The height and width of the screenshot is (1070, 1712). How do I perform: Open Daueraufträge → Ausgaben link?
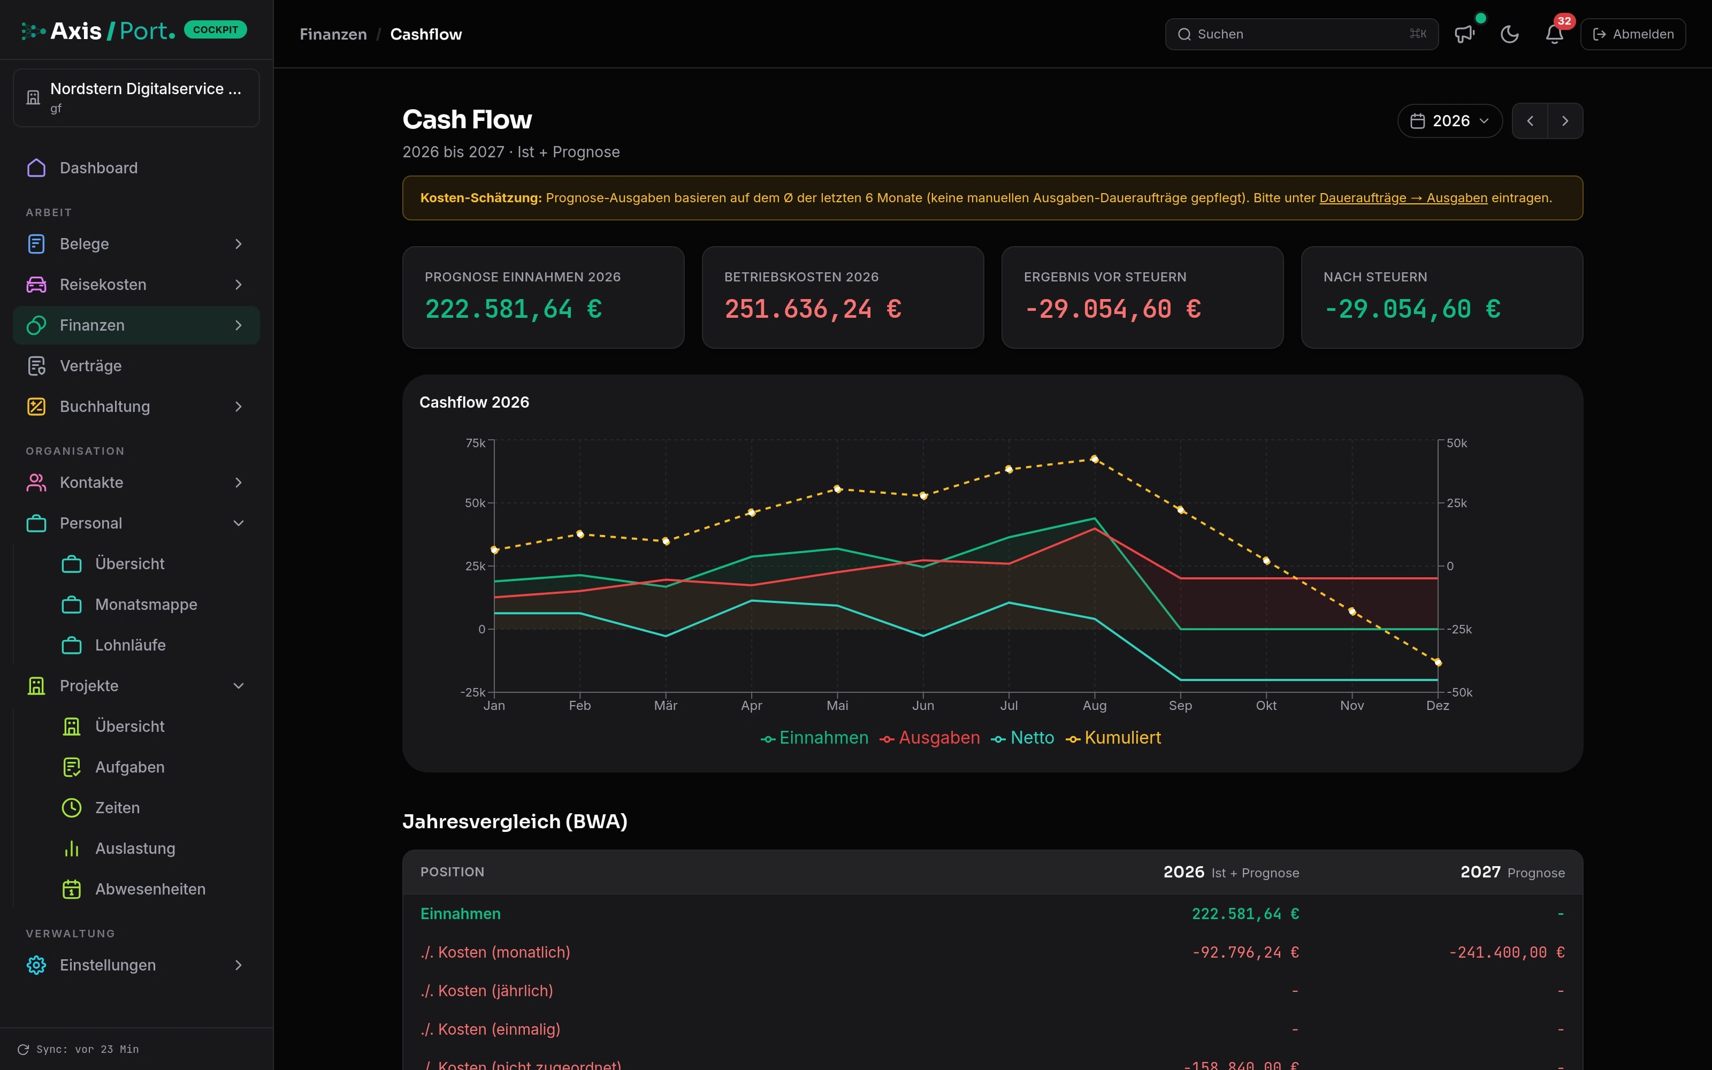point(1403,198)
